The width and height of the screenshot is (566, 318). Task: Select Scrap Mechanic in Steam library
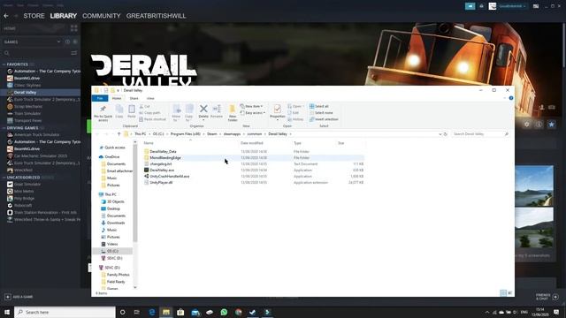(28, 107)
